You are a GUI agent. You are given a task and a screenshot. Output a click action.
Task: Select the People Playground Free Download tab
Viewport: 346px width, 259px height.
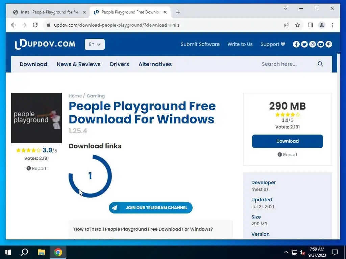click(130, 12)
